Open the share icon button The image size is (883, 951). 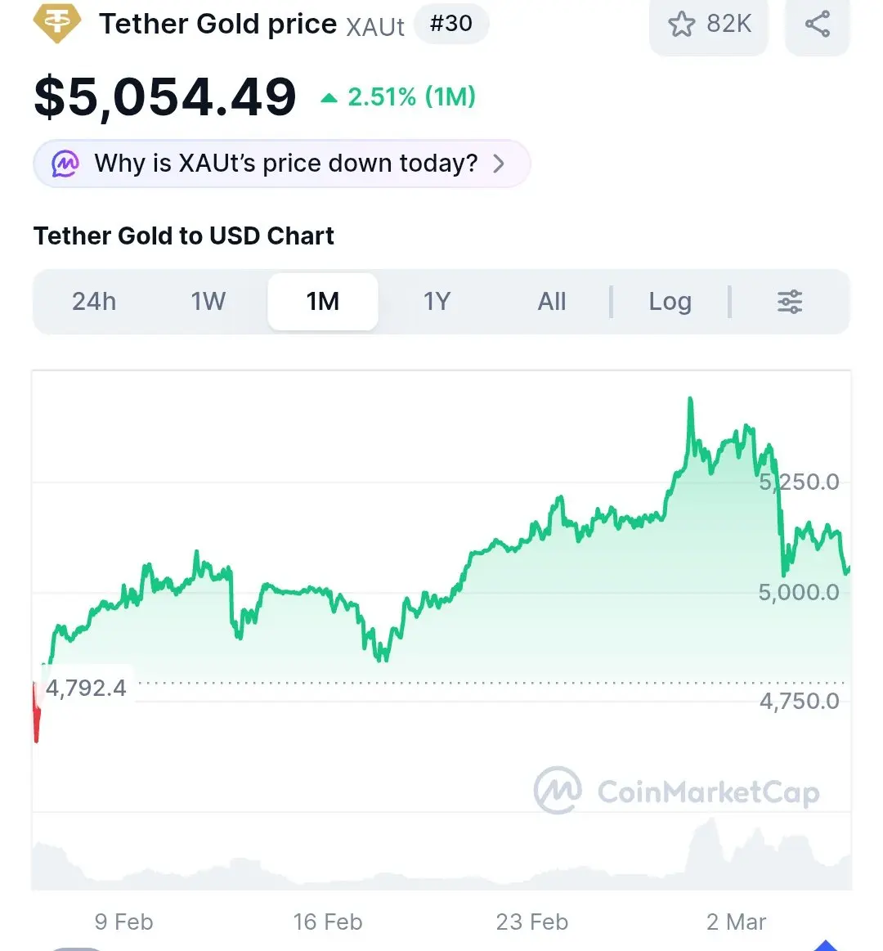pyautogui.click(x=817, y=24)
